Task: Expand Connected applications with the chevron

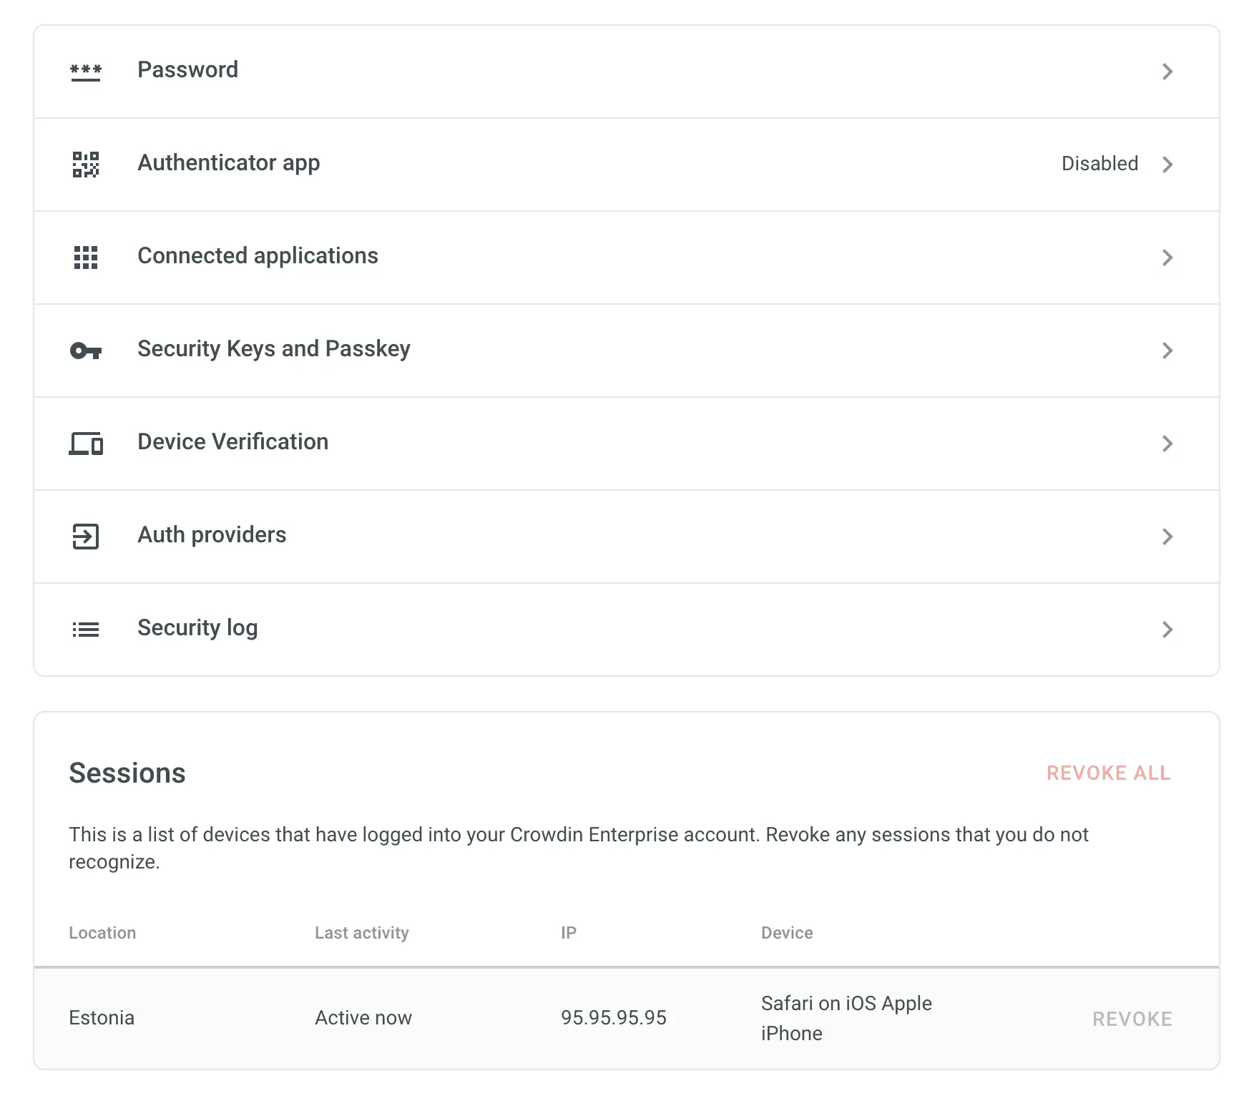Action: (1167, 258)
